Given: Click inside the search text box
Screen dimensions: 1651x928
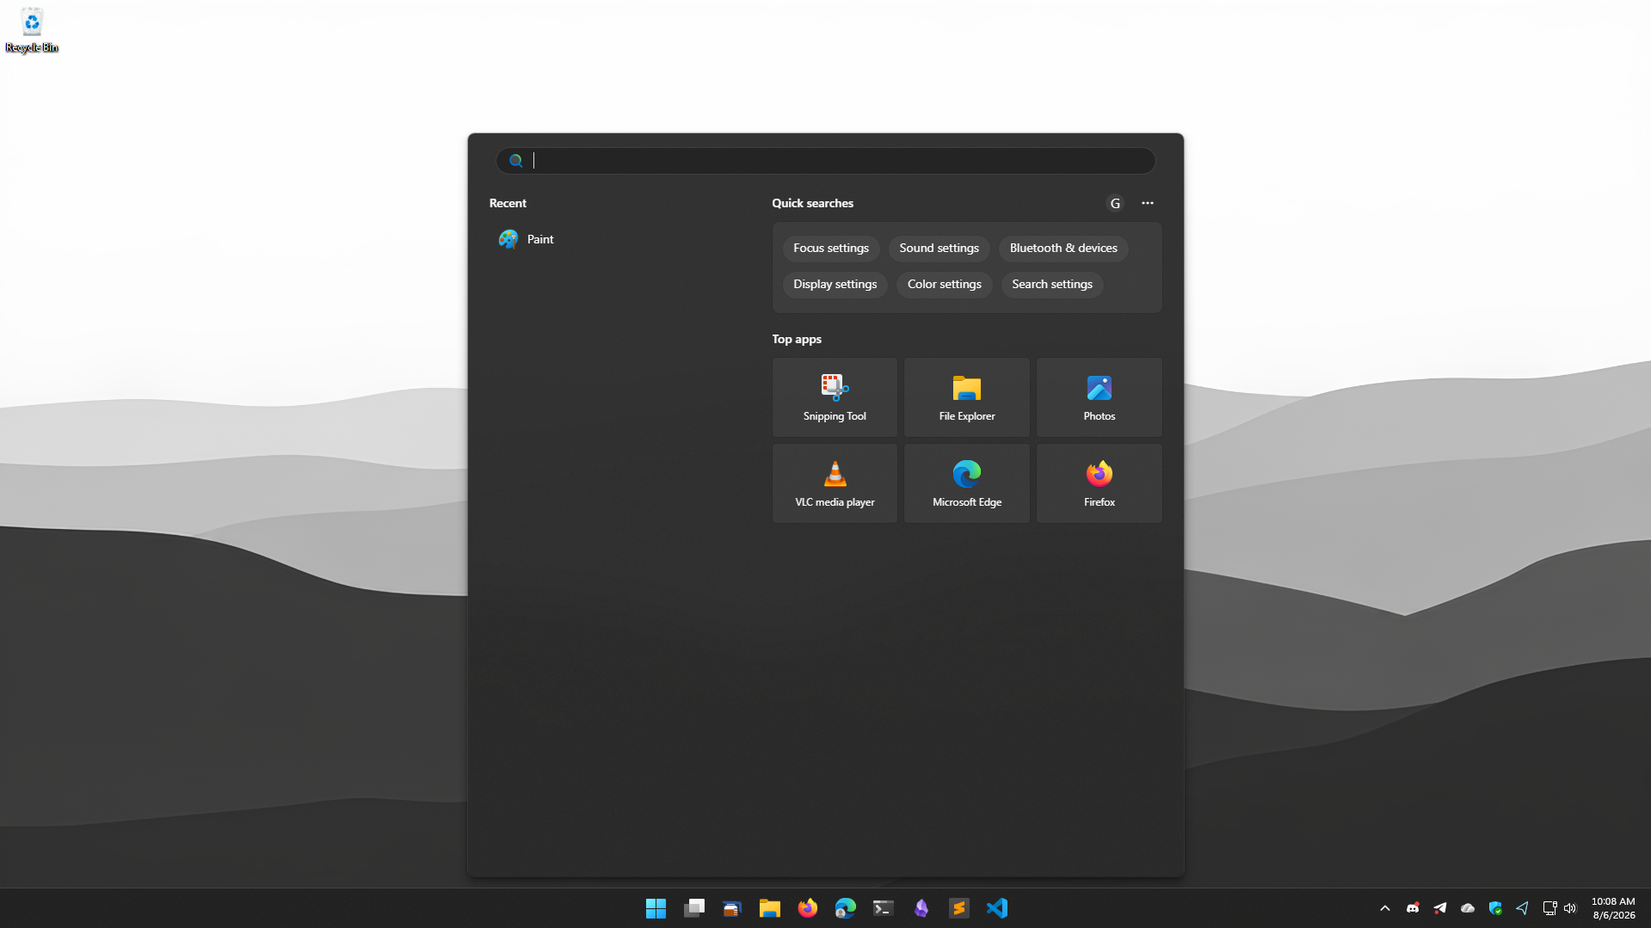Looking at the screenshot, I should pos(826,161).
